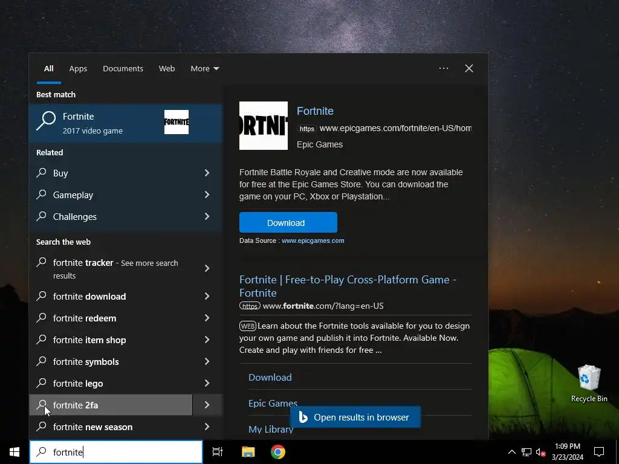This screenshot has width=619, height=464.
Task: Select the fortnite new season web suggestion
Action: (x=111, y=427)
